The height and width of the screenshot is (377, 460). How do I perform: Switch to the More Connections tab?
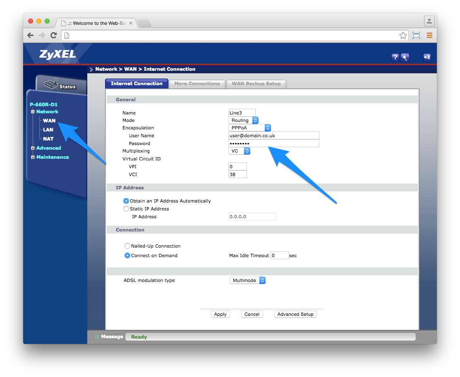[x=196, y=84]
